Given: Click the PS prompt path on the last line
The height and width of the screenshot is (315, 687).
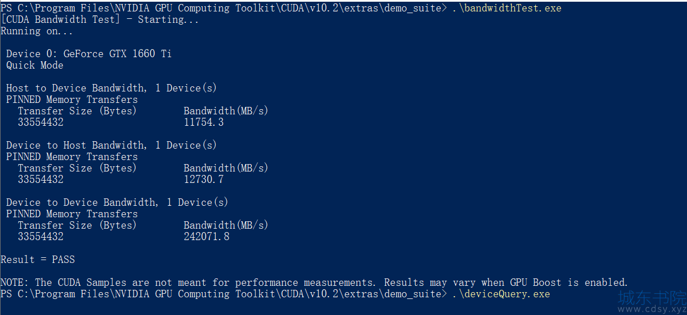Looking at the screenshot, I should 223,294.
